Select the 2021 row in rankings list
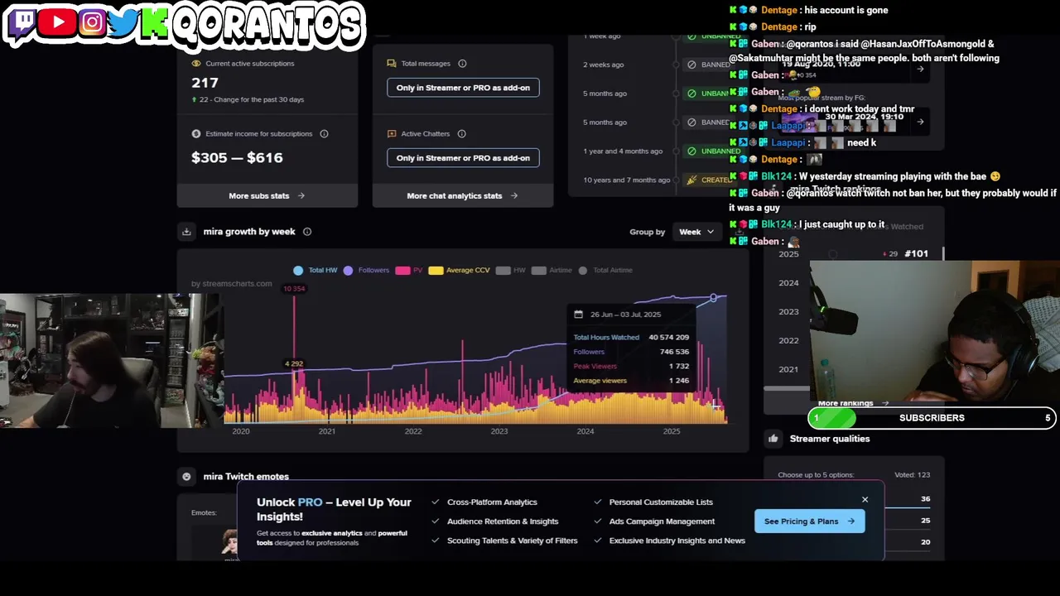The width and height of the screenshot is (1060, 596). click(x=788, y=370)
